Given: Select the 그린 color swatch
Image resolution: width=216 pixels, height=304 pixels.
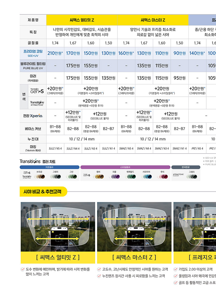Looking at the screenshot, I should (x=71, y=176).
